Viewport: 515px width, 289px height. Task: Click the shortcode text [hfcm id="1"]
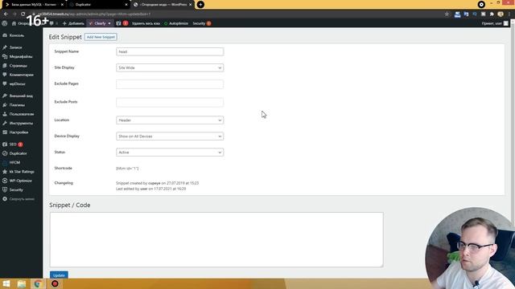tap(127, 169)
